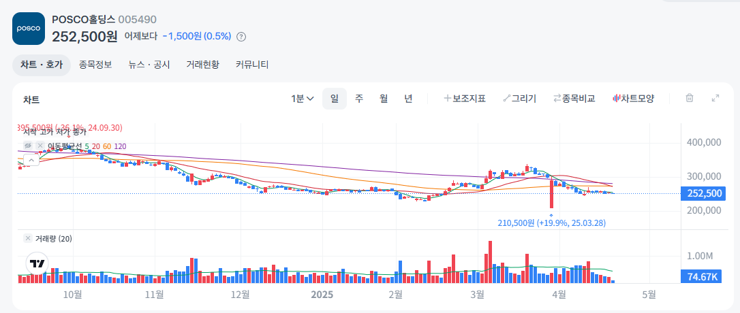Select the 주 (weekly) chart interval

pyautogui.click(x=359, y=99)
